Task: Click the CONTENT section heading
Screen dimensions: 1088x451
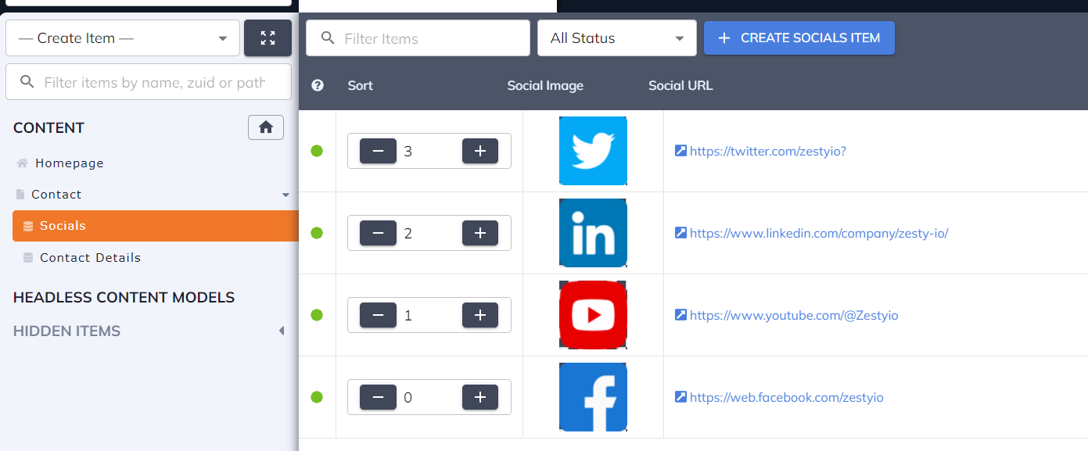Action: point(48,127)
